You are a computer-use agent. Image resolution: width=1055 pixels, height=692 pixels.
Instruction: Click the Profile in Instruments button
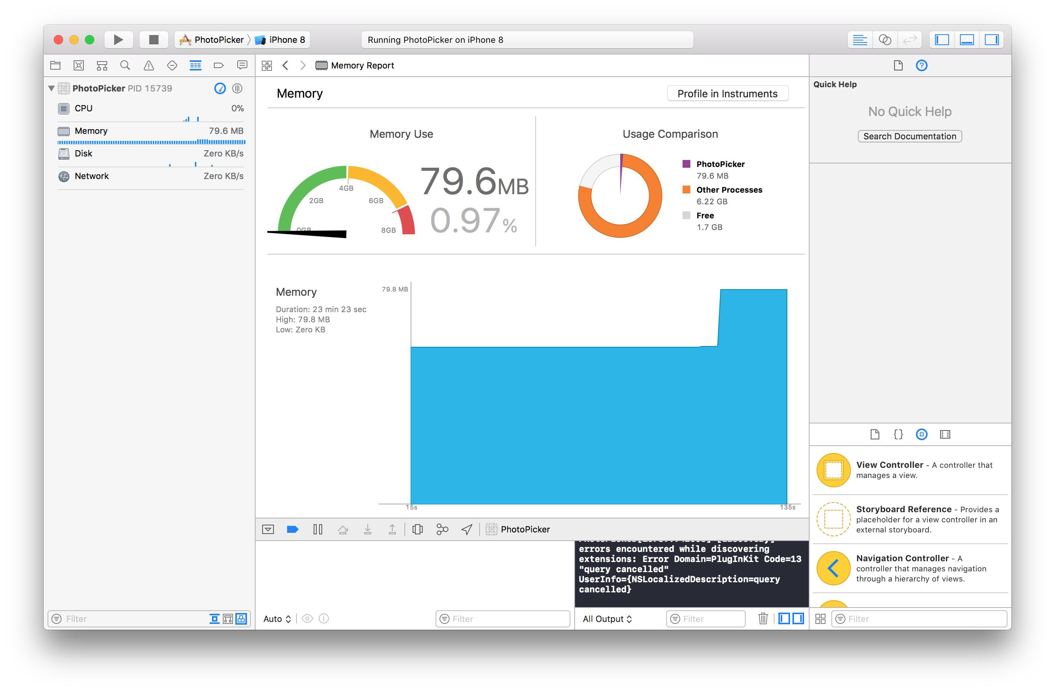coord(727,93)
